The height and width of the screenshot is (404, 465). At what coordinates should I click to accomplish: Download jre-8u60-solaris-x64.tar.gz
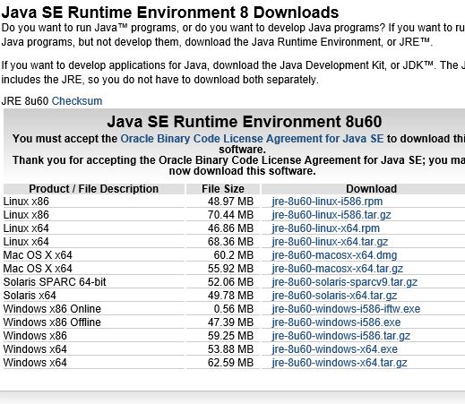[x=334, y=296]
